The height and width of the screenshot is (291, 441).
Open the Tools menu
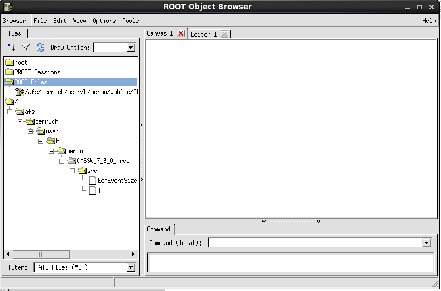(x=130, y=21)
